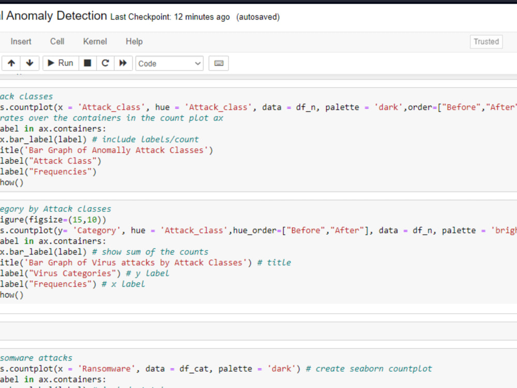Image resolution: width=517 pixels, height=388 pixels.
Task: Click the autosaved indicator text
Action: click(x=257, y=17)
